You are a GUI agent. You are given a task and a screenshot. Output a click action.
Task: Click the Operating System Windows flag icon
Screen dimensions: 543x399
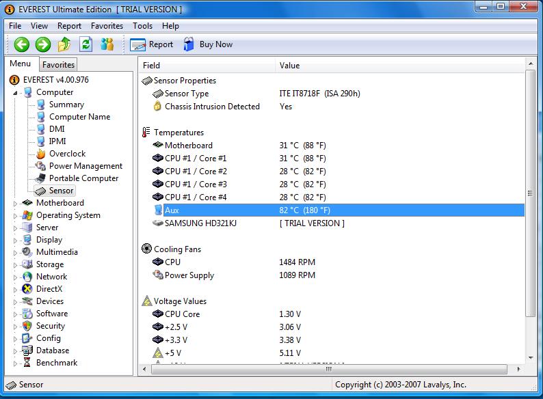click(x=27, y=215)
